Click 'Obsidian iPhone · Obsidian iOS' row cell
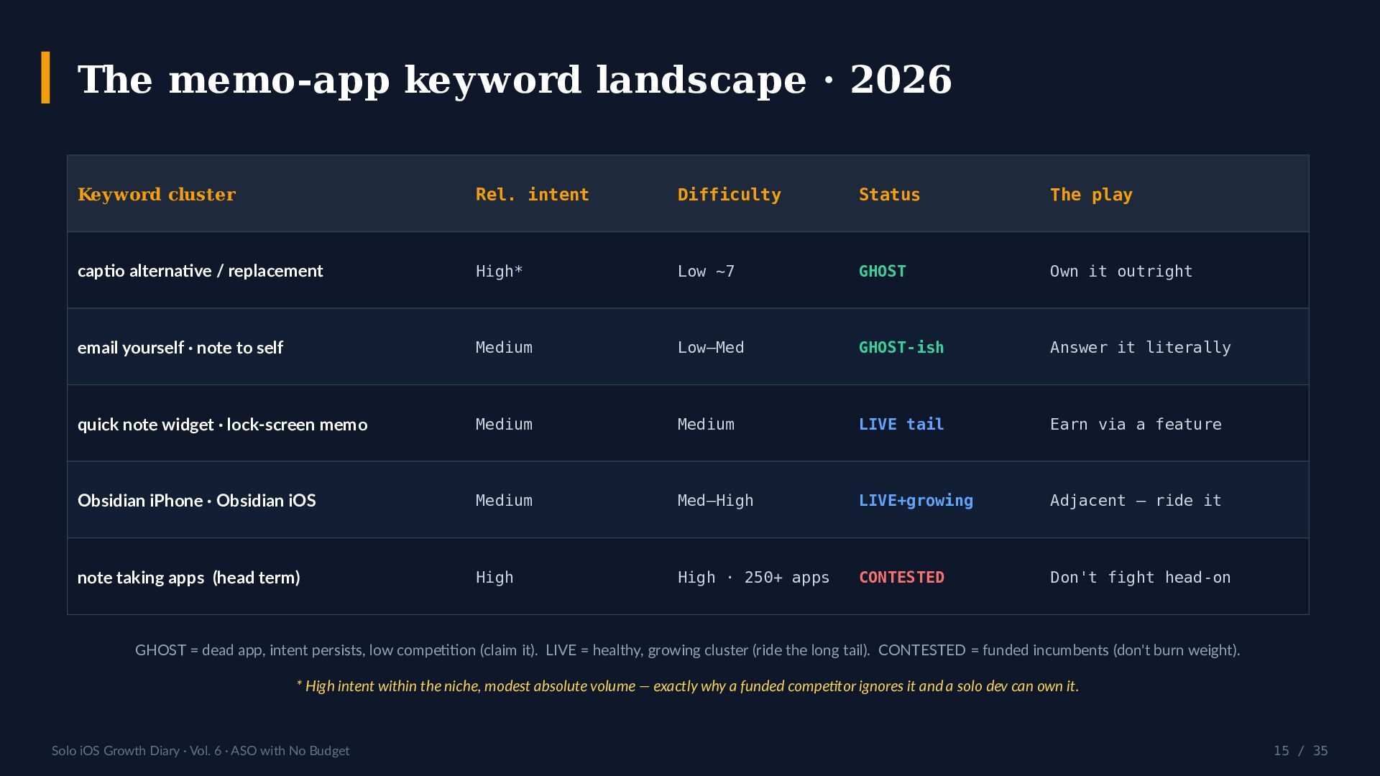This screenshot has width=1380, height=776. (x=197, y=501)
